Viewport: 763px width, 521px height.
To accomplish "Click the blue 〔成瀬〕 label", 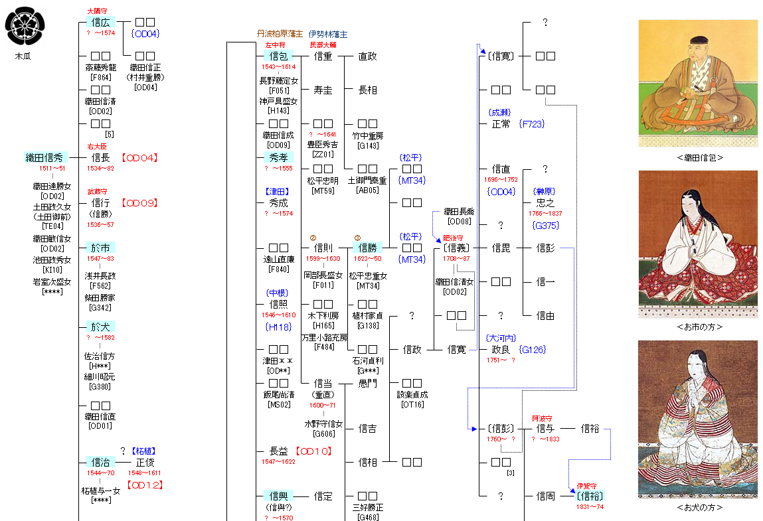I will pyautogui.click(x=500, y=113).
